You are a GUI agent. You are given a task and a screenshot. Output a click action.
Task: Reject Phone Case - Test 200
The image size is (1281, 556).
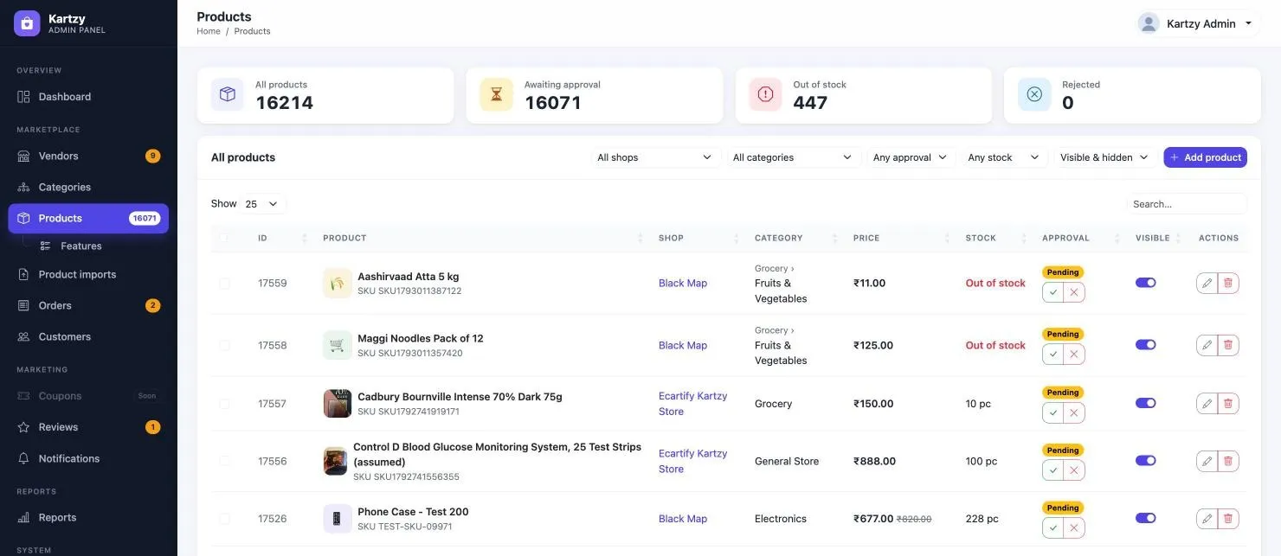[x=1074, y=527]
